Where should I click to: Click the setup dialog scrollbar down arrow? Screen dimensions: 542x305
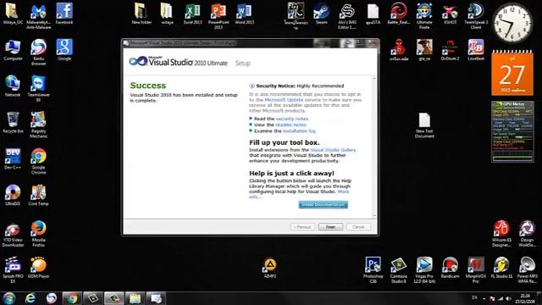click(374, 215)
